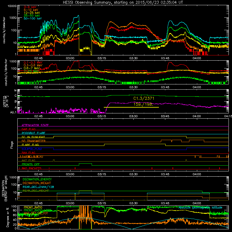The image size is (232, 232).
Task: Click the BAD_PACKETS flag label
Action: click(x=32, y=168)
